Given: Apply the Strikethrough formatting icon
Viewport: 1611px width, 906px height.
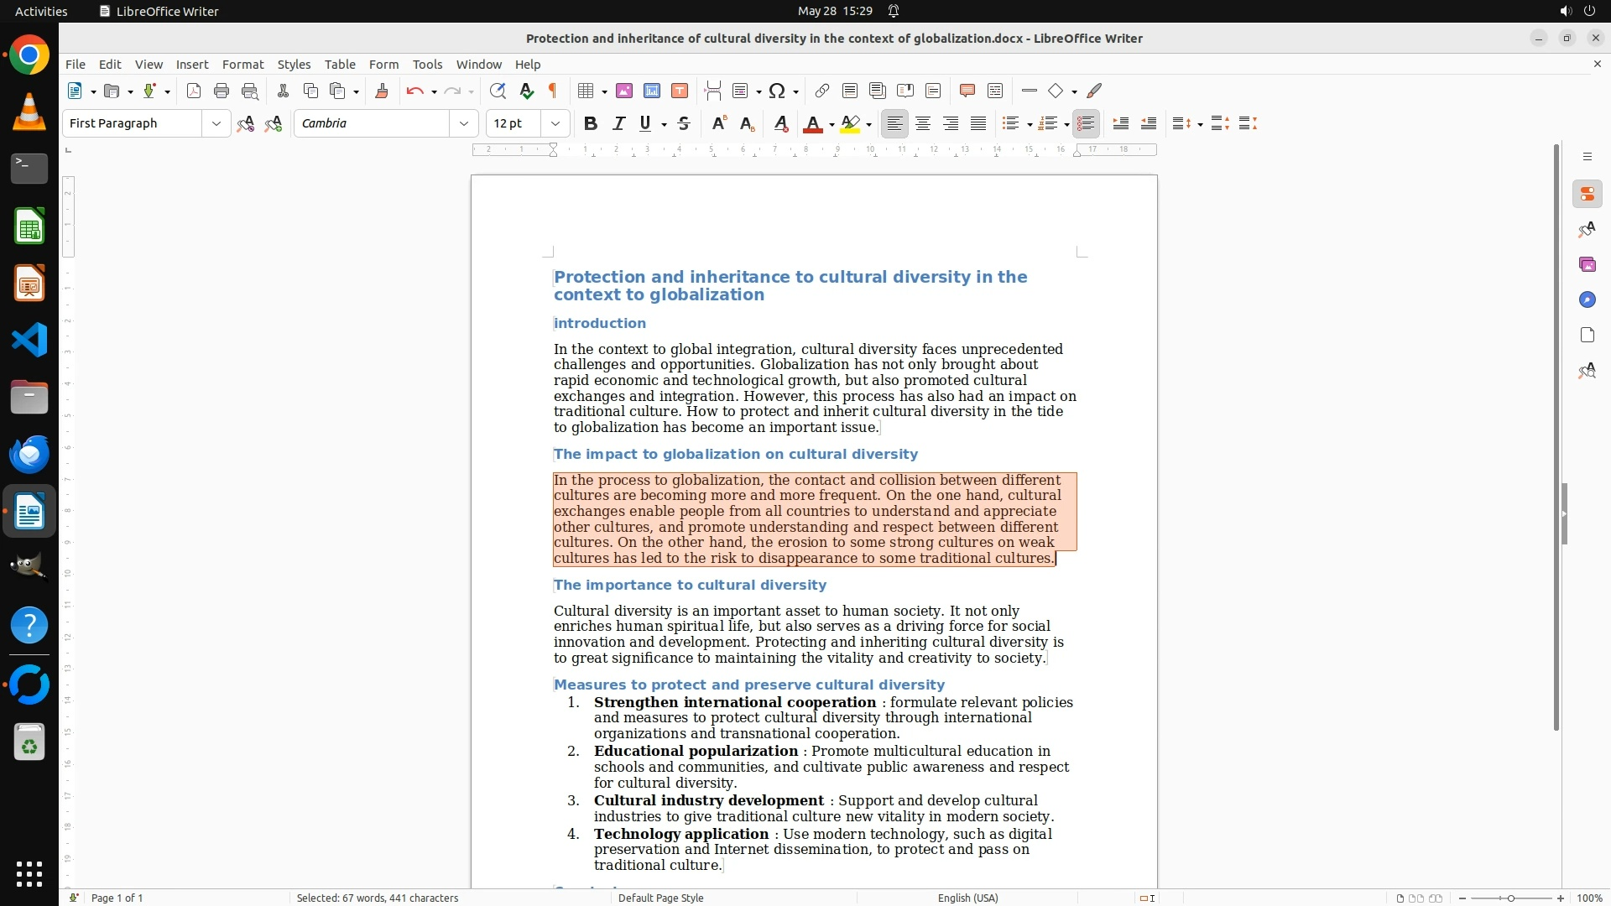Looking at the screenshot, I should (684, 123).
